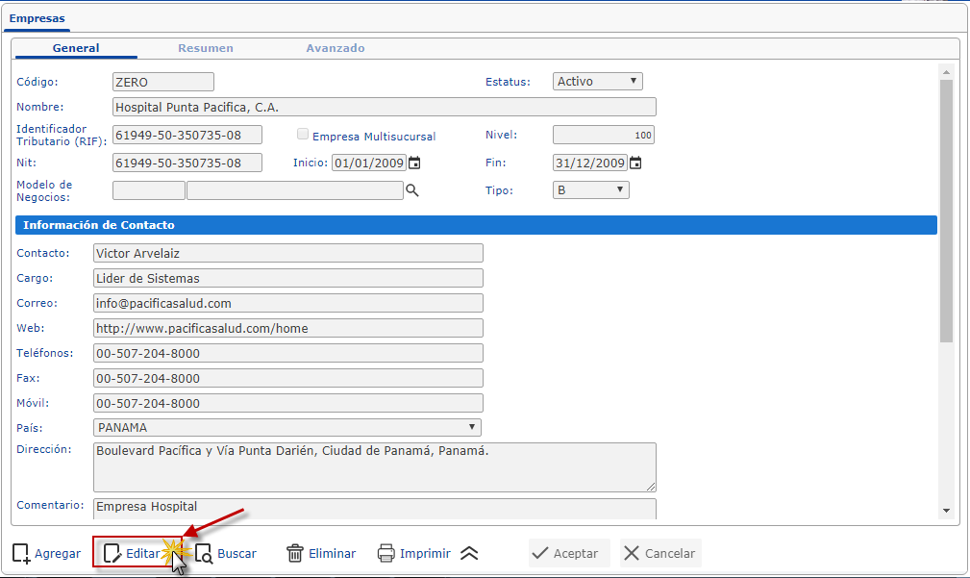Image resolution: width=970 pixels, height=578 pixels.
Task: Open the Fin date calendar picker
Action: coord(635,163)
